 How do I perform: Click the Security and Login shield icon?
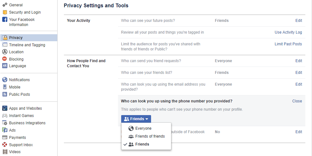pos(5,12)
